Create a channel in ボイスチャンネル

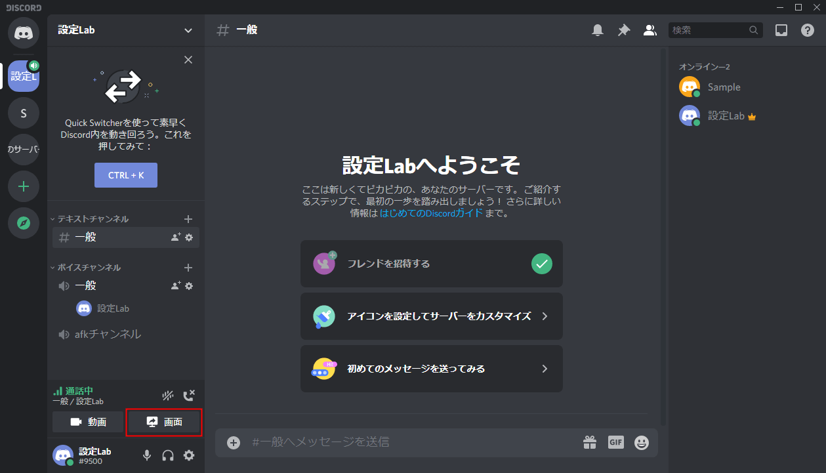coord(188,268)
